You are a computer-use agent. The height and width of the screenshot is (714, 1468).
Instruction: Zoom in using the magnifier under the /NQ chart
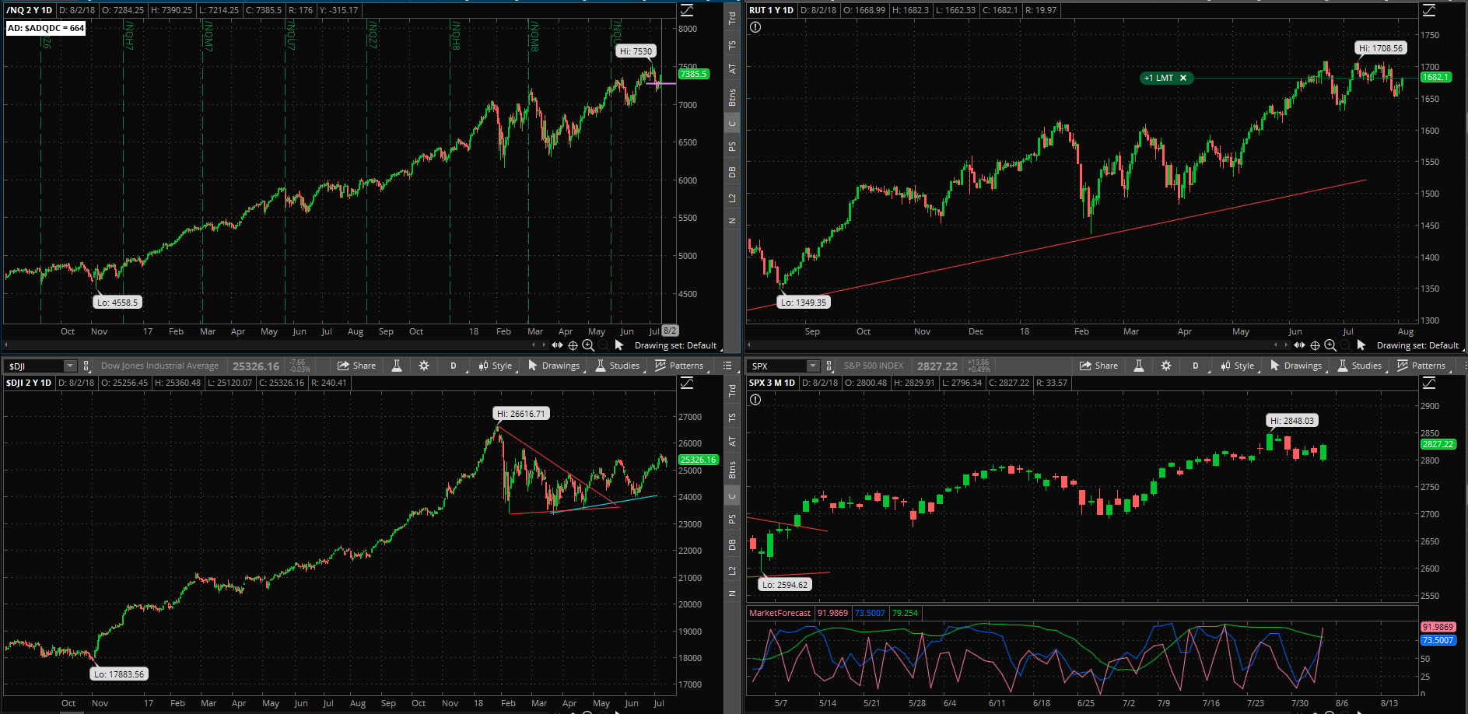point(588,345)
